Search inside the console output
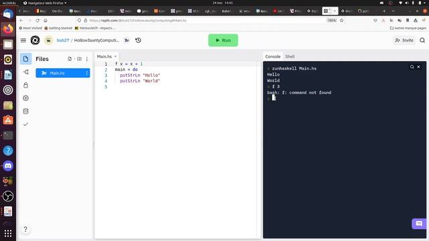The height and width of the screenshot is (241, 429). 412,67
